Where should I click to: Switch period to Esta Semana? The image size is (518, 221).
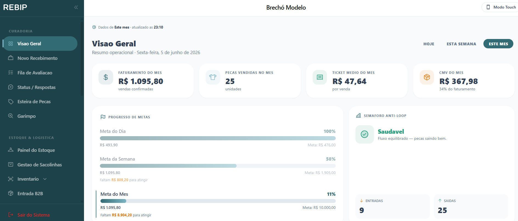[461, 44]
